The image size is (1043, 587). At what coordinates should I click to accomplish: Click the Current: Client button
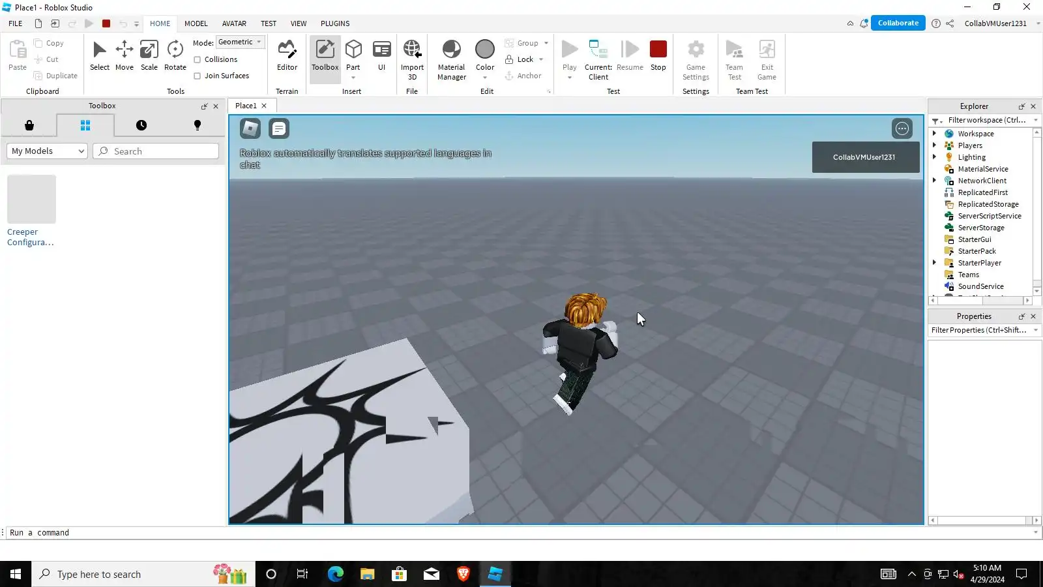tap(598, 60)
